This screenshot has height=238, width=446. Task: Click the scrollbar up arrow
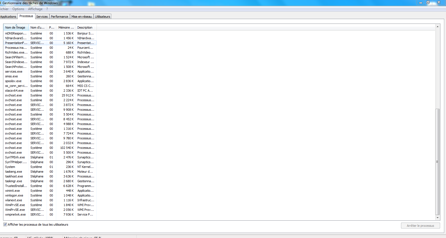pos(438,27)
